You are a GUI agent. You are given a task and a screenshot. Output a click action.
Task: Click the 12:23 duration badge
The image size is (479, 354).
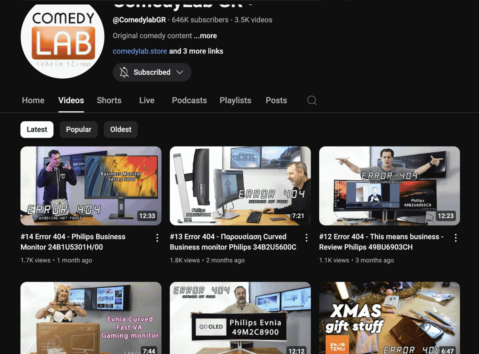tap(446, 216)
